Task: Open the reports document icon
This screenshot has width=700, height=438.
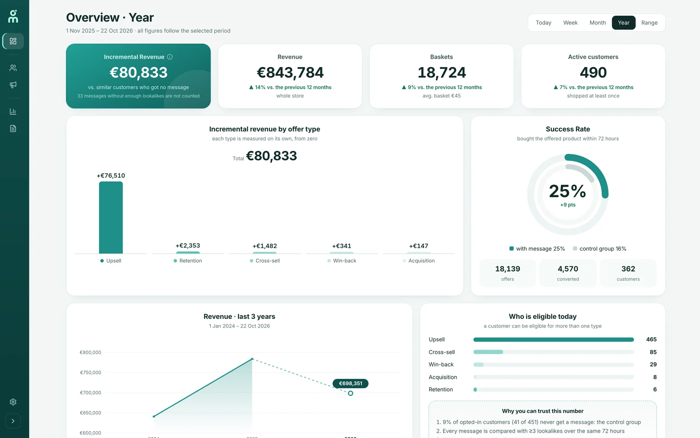Action: point(13,128)
